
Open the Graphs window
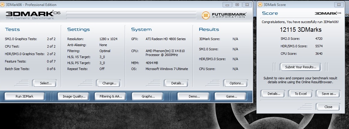click(x=148, y=96)
